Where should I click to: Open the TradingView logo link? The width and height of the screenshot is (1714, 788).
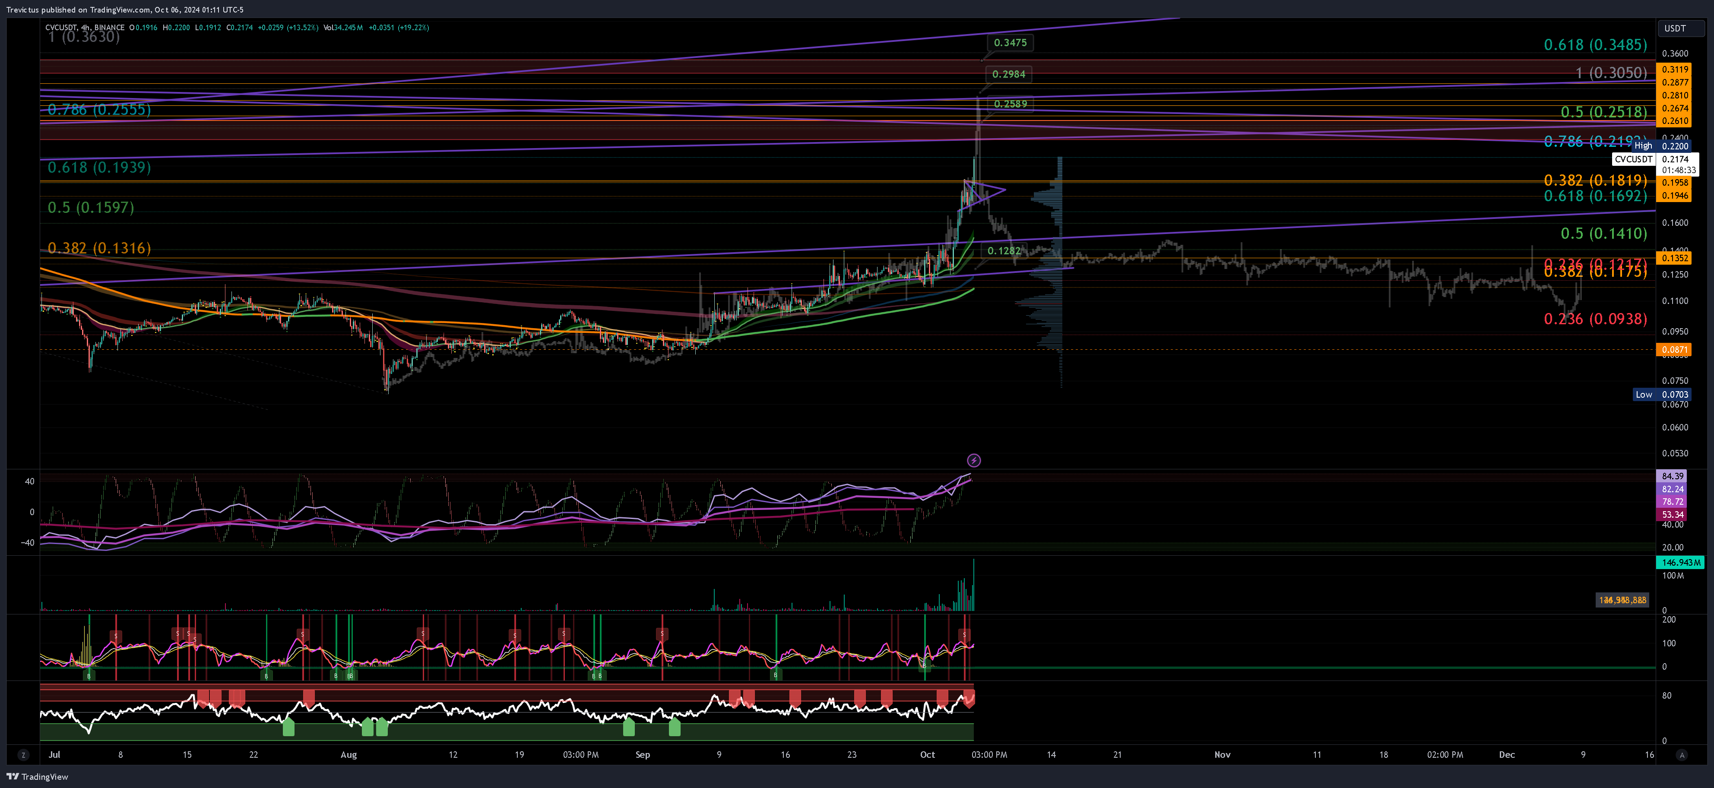point(37,777)
